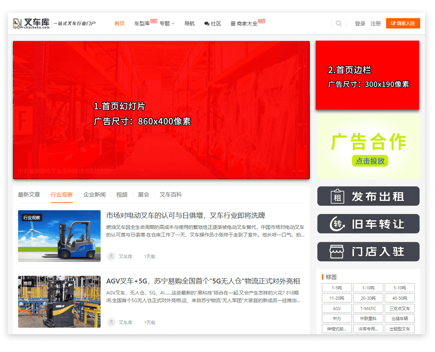Click the 行业观察 label on first thumbnail
Image resolution: width=435 pixels, height=352 pixels.
pos(32,218)
